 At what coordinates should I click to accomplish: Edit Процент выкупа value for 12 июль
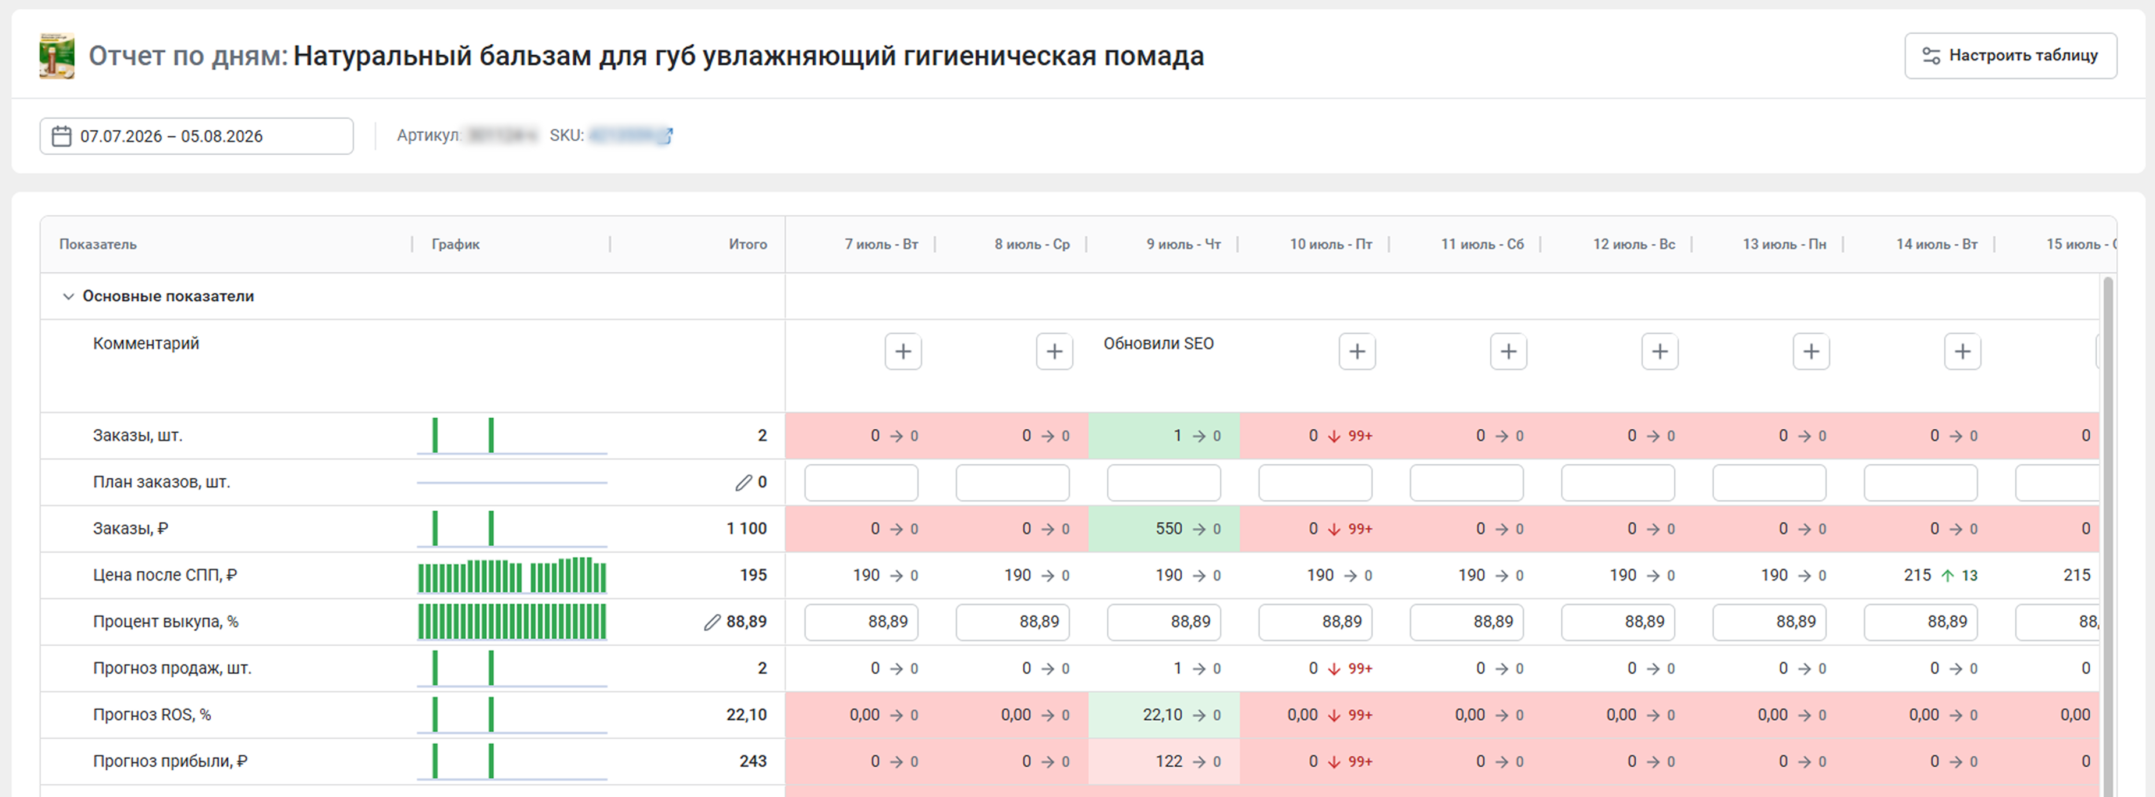(x=1618, y=622)
